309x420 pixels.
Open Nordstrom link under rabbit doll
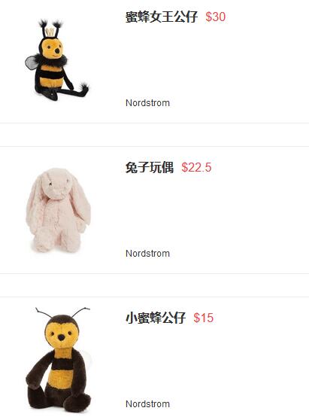click(x=147, y=254)
